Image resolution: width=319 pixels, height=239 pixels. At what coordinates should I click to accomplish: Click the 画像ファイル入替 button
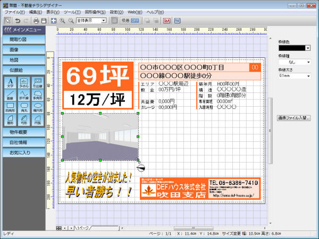[293, 118]
